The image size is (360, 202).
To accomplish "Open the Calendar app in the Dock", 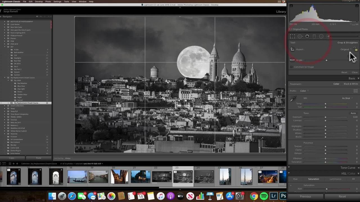I will coord(141,196).
